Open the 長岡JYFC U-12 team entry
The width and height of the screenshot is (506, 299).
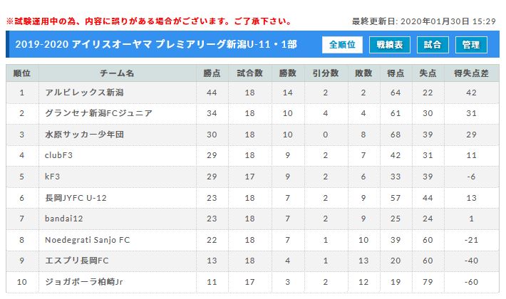pyautogui.click(x=76, y=198)
